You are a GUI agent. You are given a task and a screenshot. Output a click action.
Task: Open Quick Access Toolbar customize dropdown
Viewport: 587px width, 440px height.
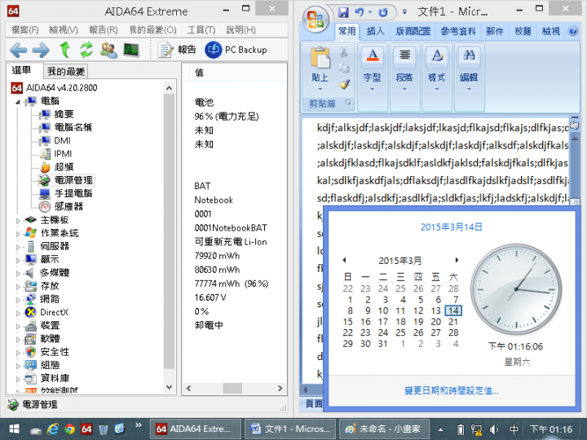coord(404,12)
